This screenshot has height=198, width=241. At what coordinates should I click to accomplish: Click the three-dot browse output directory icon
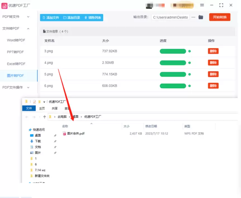pyautogui.click(x=193, y=17)
